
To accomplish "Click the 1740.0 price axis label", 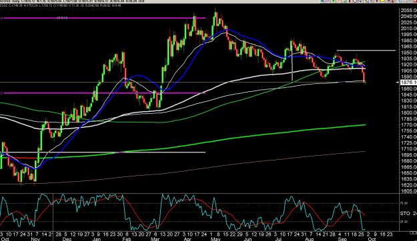I will [409, 137].
